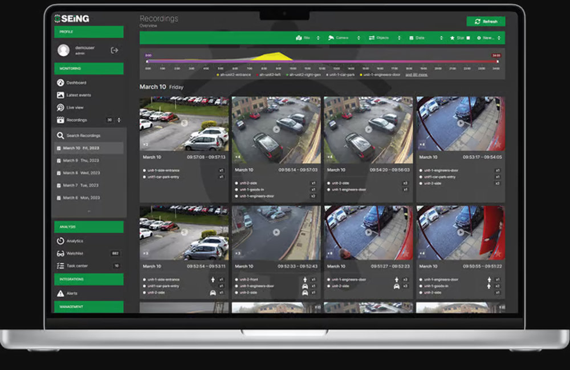Play the 09:56:14 - 09:57:03 recording

tap(276, 129)
